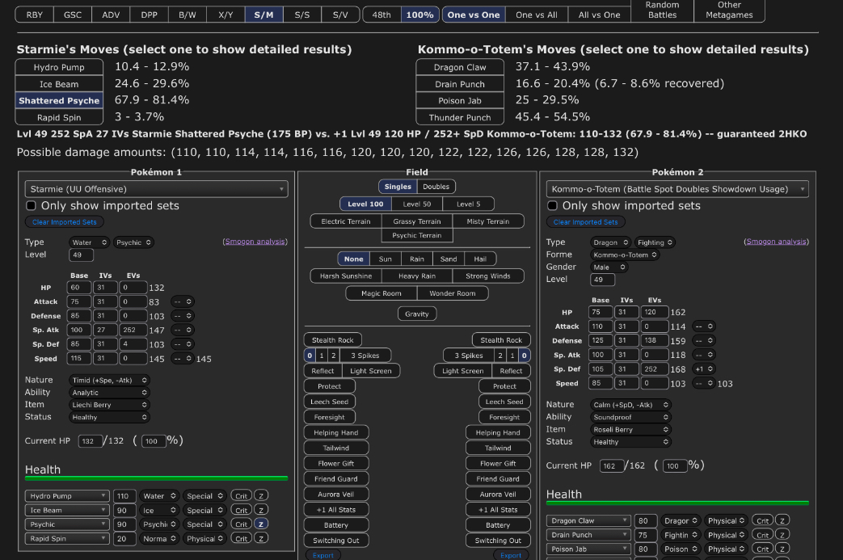This screenshot has width=843, height=560.
Task: Open Kommo-o-Totem's Sp. Def boost dropdown
Action: point(706,368)
